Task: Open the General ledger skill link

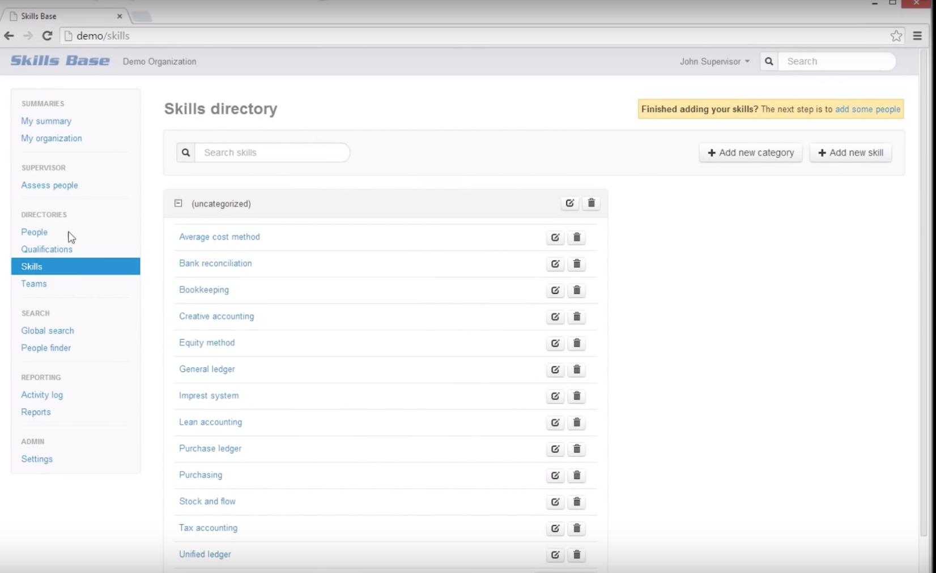Action: 207,369
